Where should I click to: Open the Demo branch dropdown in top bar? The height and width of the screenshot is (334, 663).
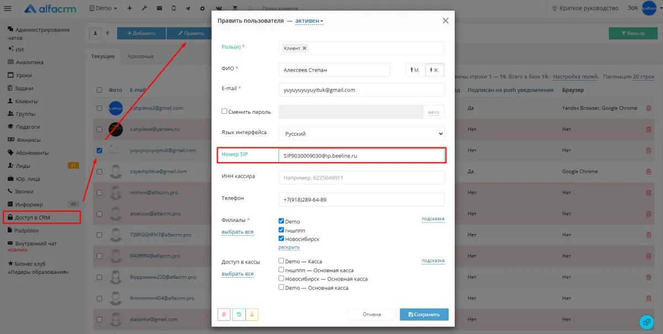pos(103,8)
